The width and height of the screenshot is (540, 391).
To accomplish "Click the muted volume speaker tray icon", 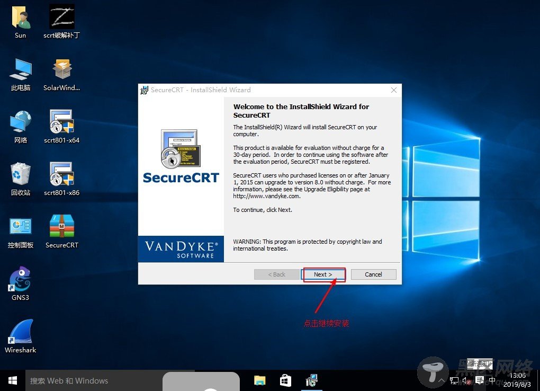I will 466,380.
